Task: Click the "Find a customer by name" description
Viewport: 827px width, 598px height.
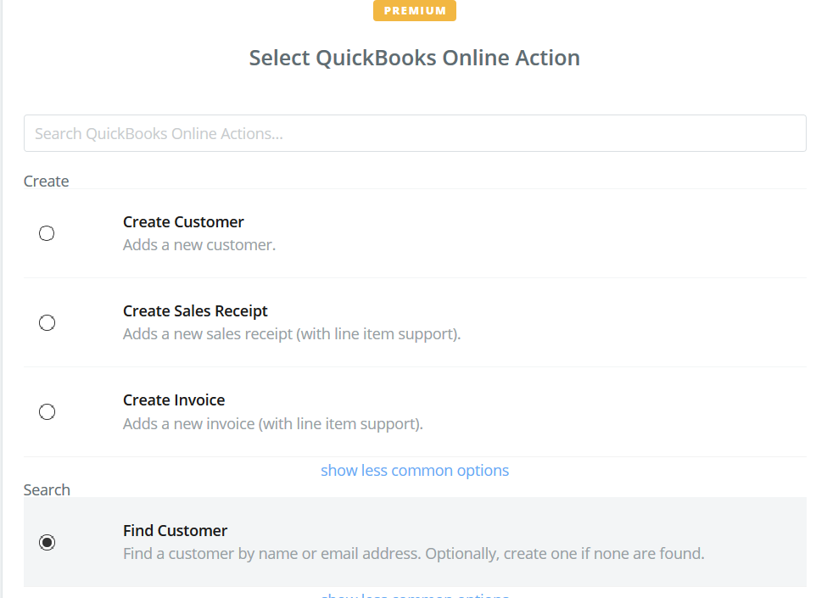Action: pos(413,554)
